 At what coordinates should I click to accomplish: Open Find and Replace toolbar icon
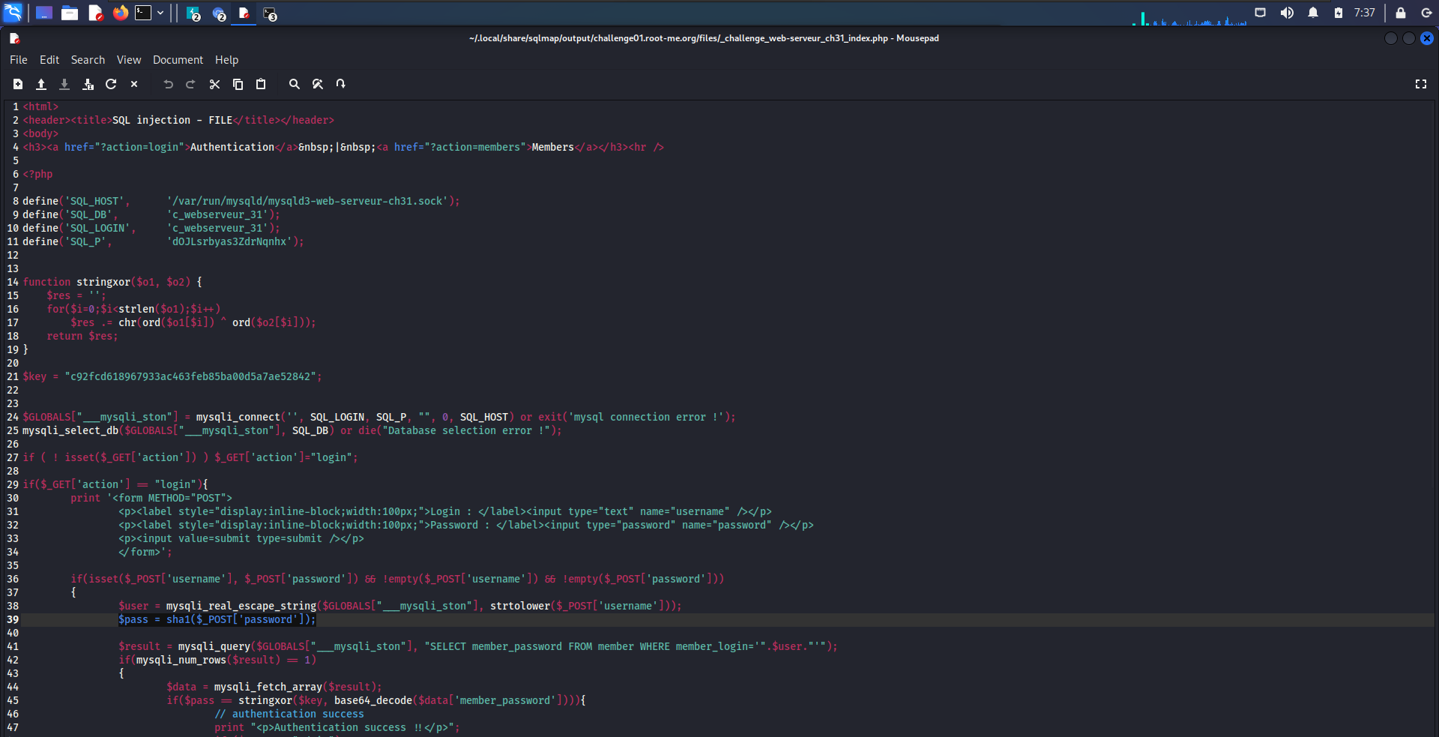click(318, 84)
